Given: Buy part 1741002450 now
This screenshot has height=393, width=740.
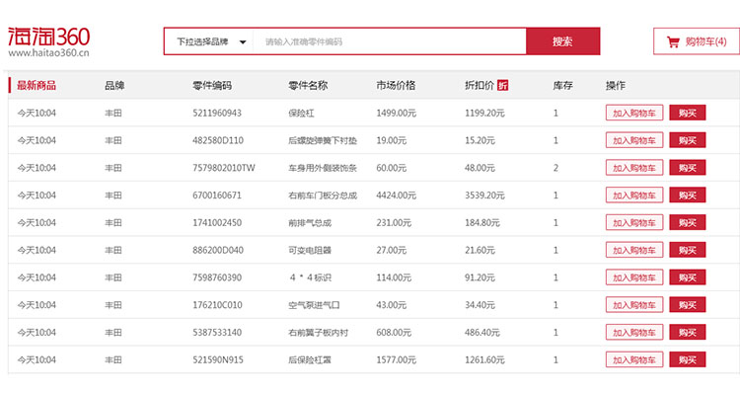Looking at the screenshot, I should [687, 222].
